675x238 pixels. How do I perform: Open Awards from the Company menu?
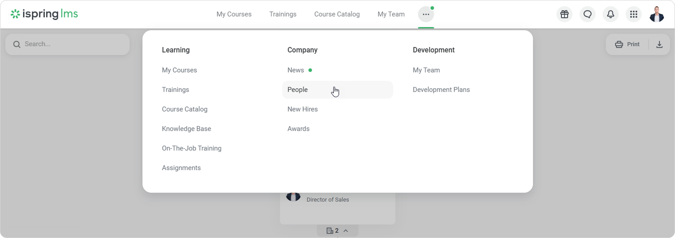click(x=299, y=129)
